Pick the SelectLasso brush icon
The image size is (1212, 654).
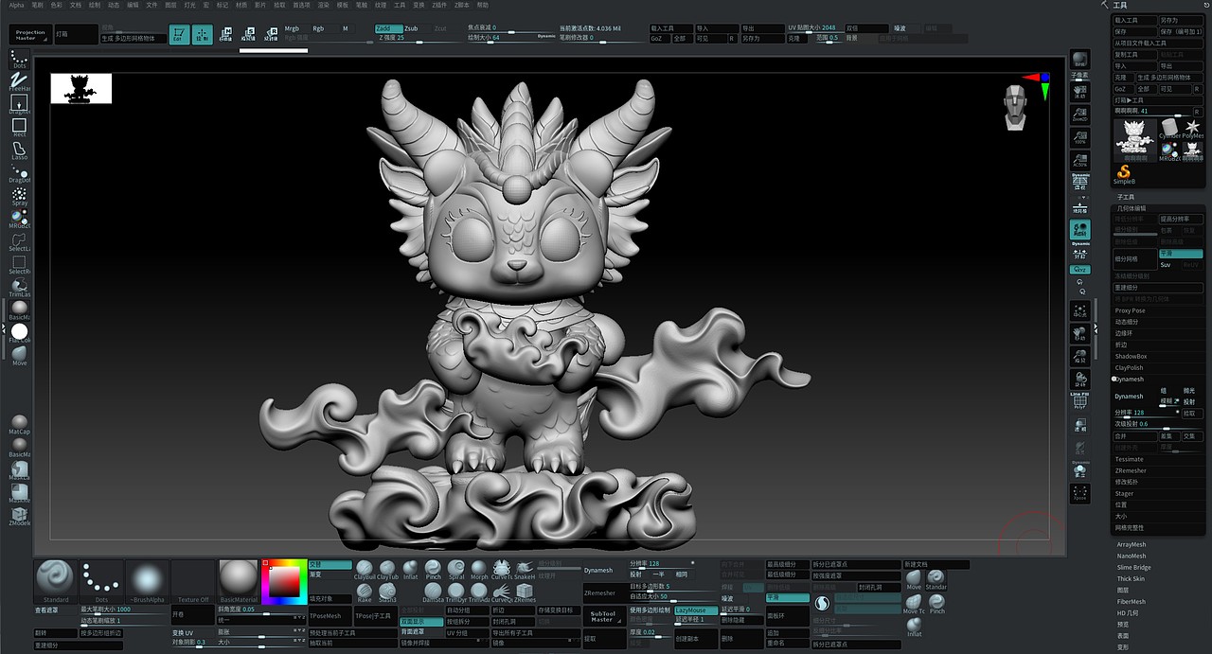[19, 240]
